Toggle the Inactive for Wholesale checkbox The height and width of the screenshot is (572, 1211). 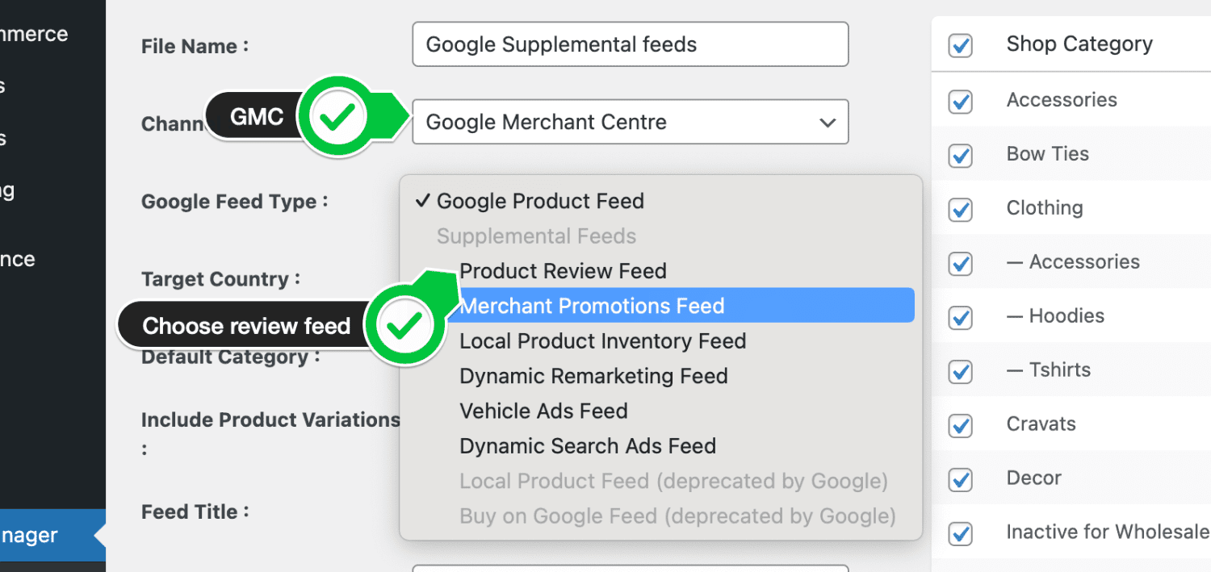pyautogui.click(x=961, y=534)
